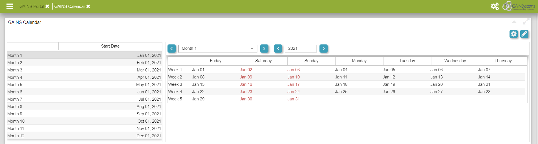Go to the next month
This screenshot has height=144, width=538.
click(264, 48)
